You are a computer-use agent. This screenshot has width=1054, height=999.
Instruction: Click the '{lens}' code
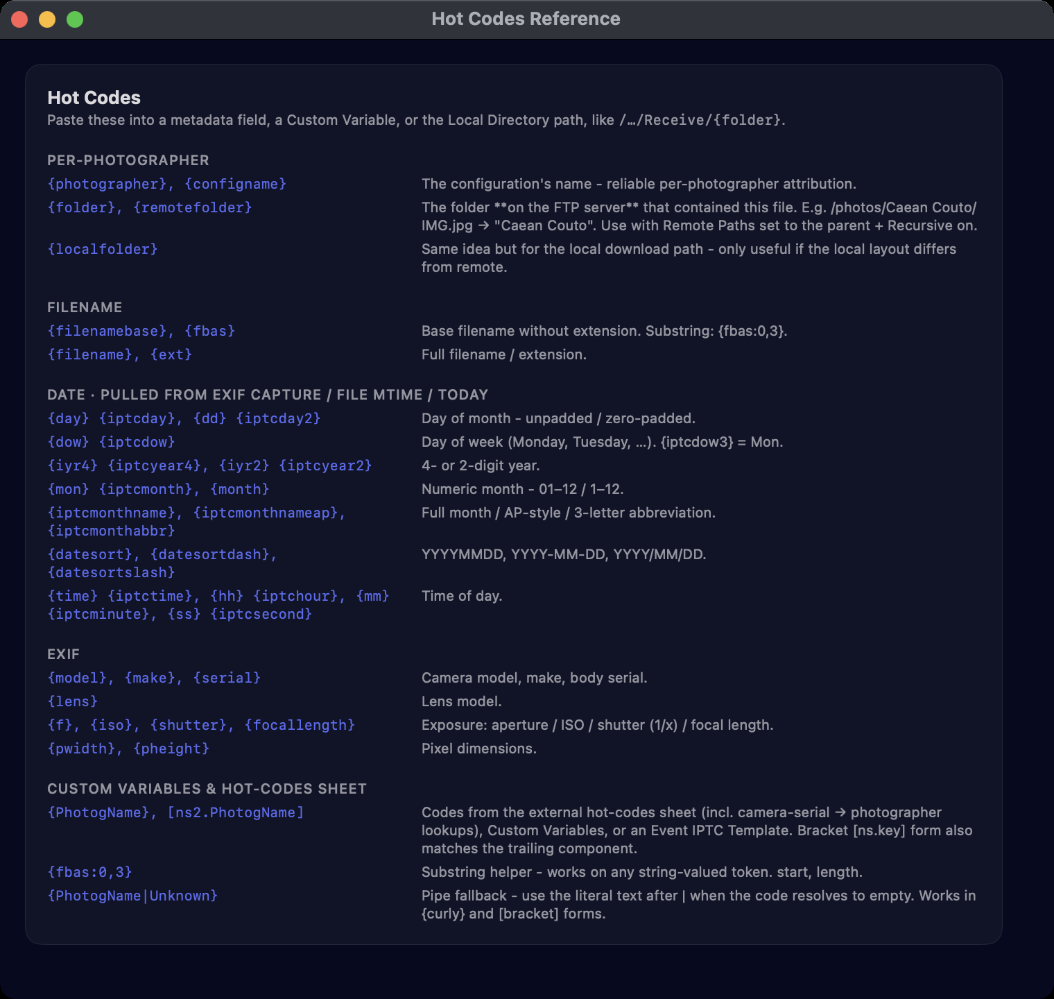[73, 701]
